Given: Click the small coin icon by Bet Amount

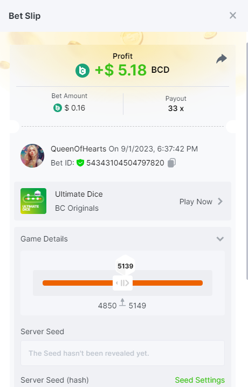Looking at the screenshot, I should pos(58,108).
